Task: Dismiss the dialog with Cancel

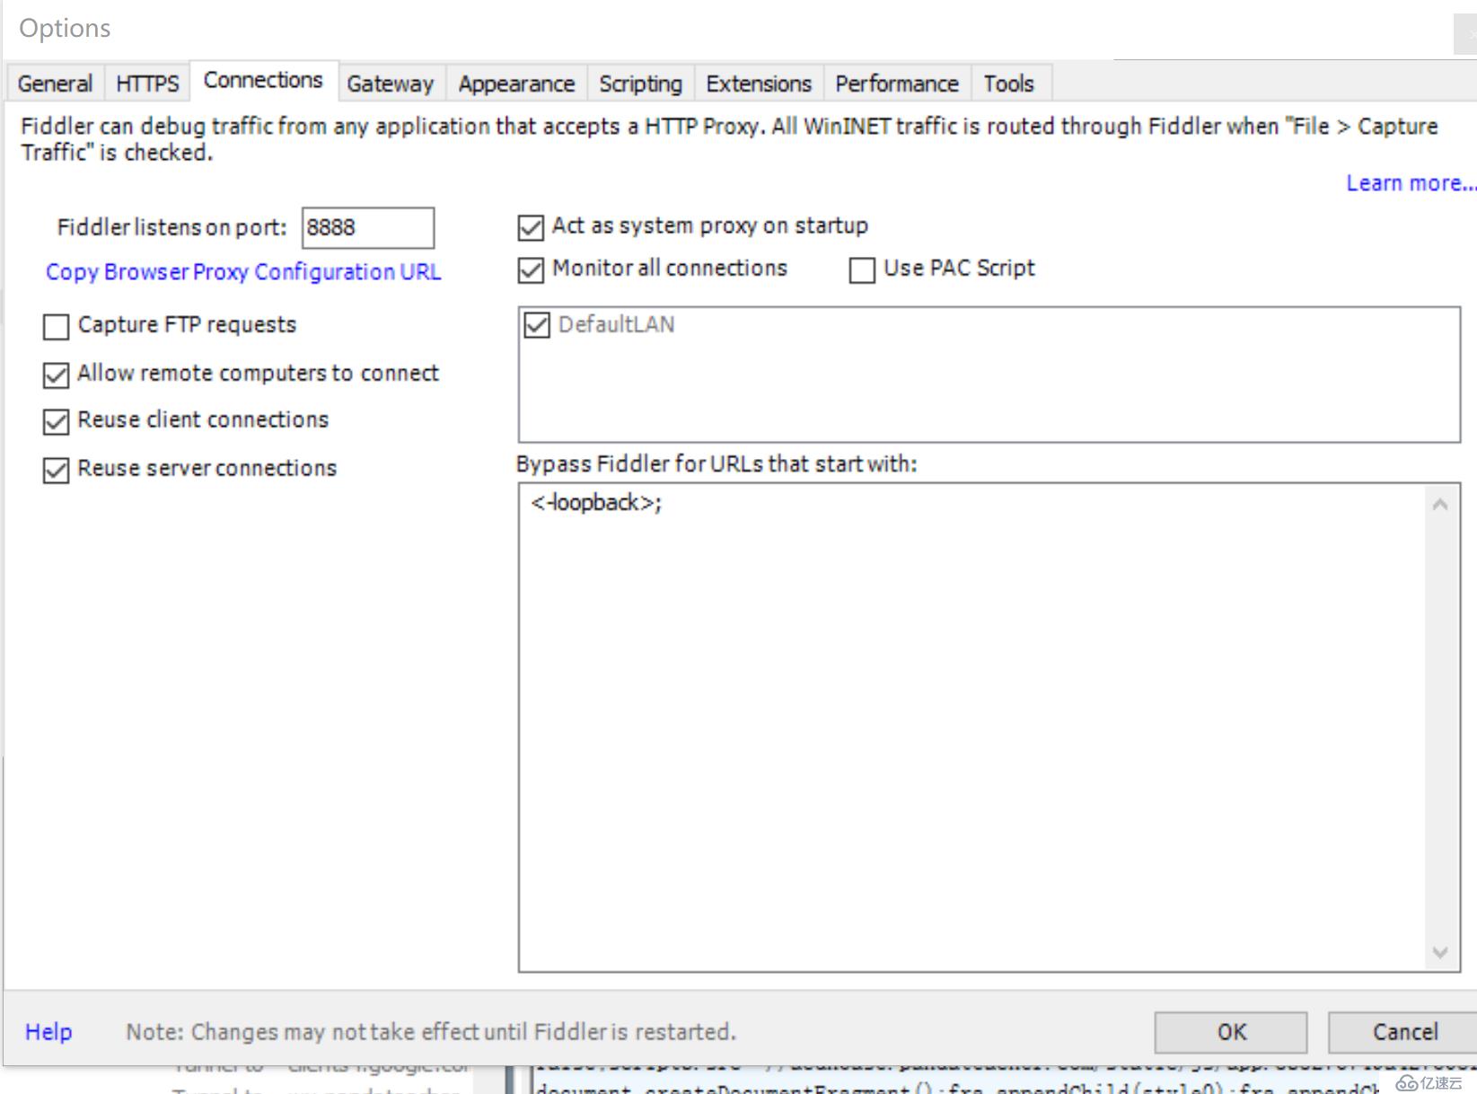Action: click(x=1404, y=1032)
